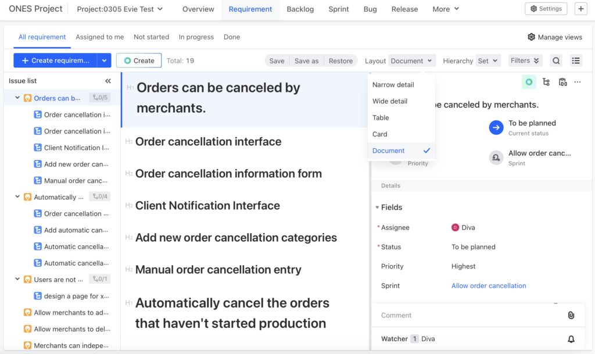The height and width of the screenshot is (354, 595).
Task: Choose Card layout from the dropdown menu
Action: pos(379,134)
